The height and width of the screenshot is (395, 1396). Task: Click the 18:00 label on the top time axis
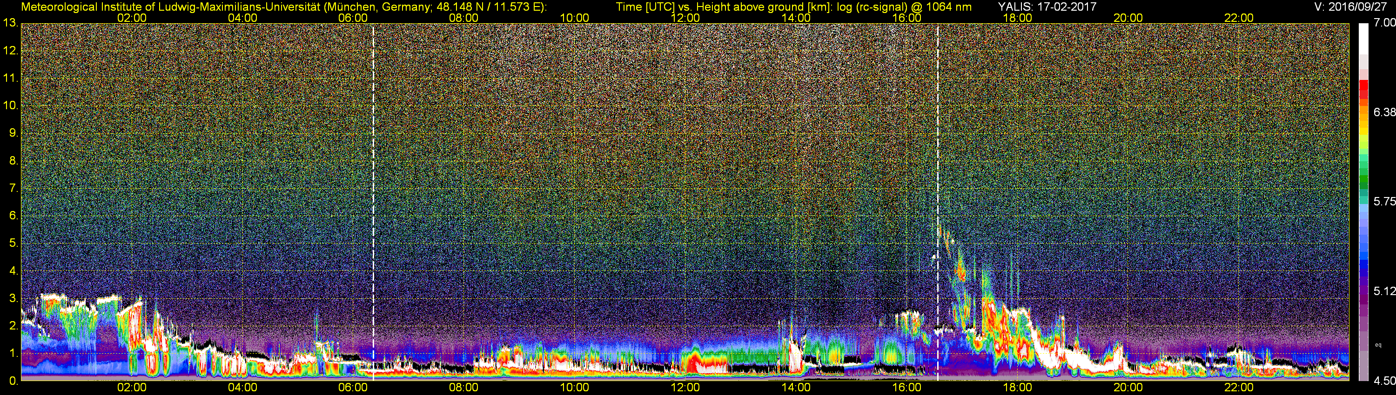click(x=1017, y=18)
